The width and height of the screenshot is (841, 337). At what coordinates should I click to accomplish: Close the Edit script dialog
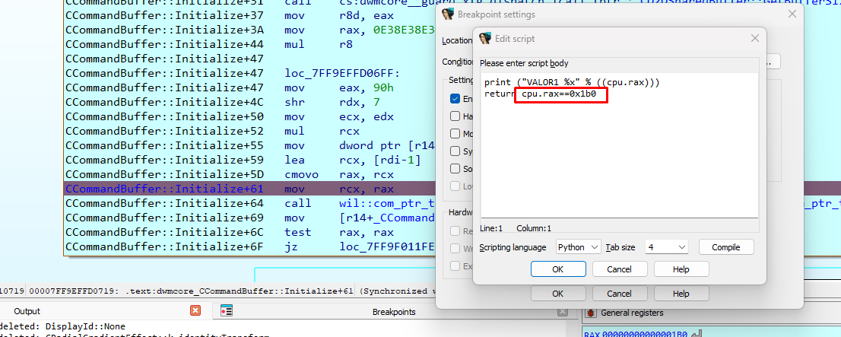(754, 39)
